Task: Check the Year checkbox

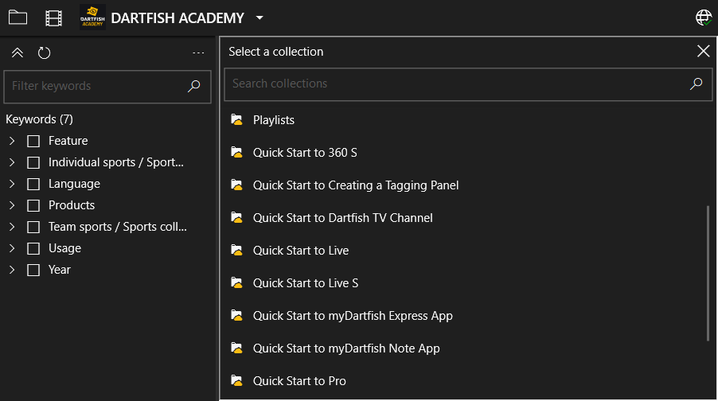Action: (x=33, y=270)
